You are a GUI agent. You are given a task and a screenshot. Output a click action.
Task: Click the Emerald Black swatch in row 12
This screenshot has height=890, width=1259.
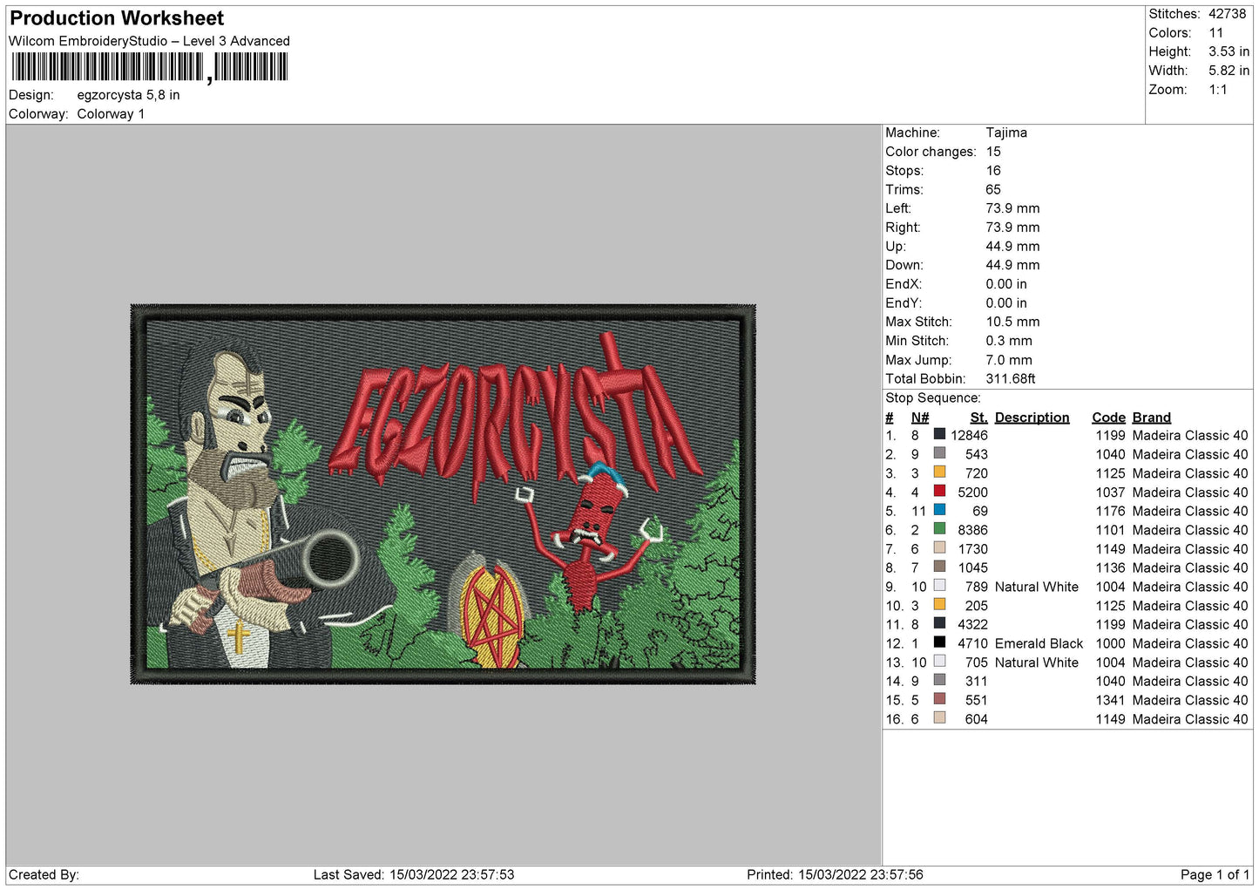pos(939,642)
